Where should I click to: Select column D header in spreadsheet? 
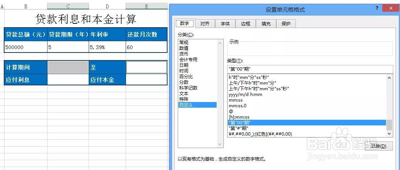[107, 6]
